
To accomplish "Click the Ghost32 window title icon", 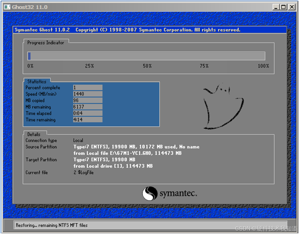I will (x=7, y=7).
